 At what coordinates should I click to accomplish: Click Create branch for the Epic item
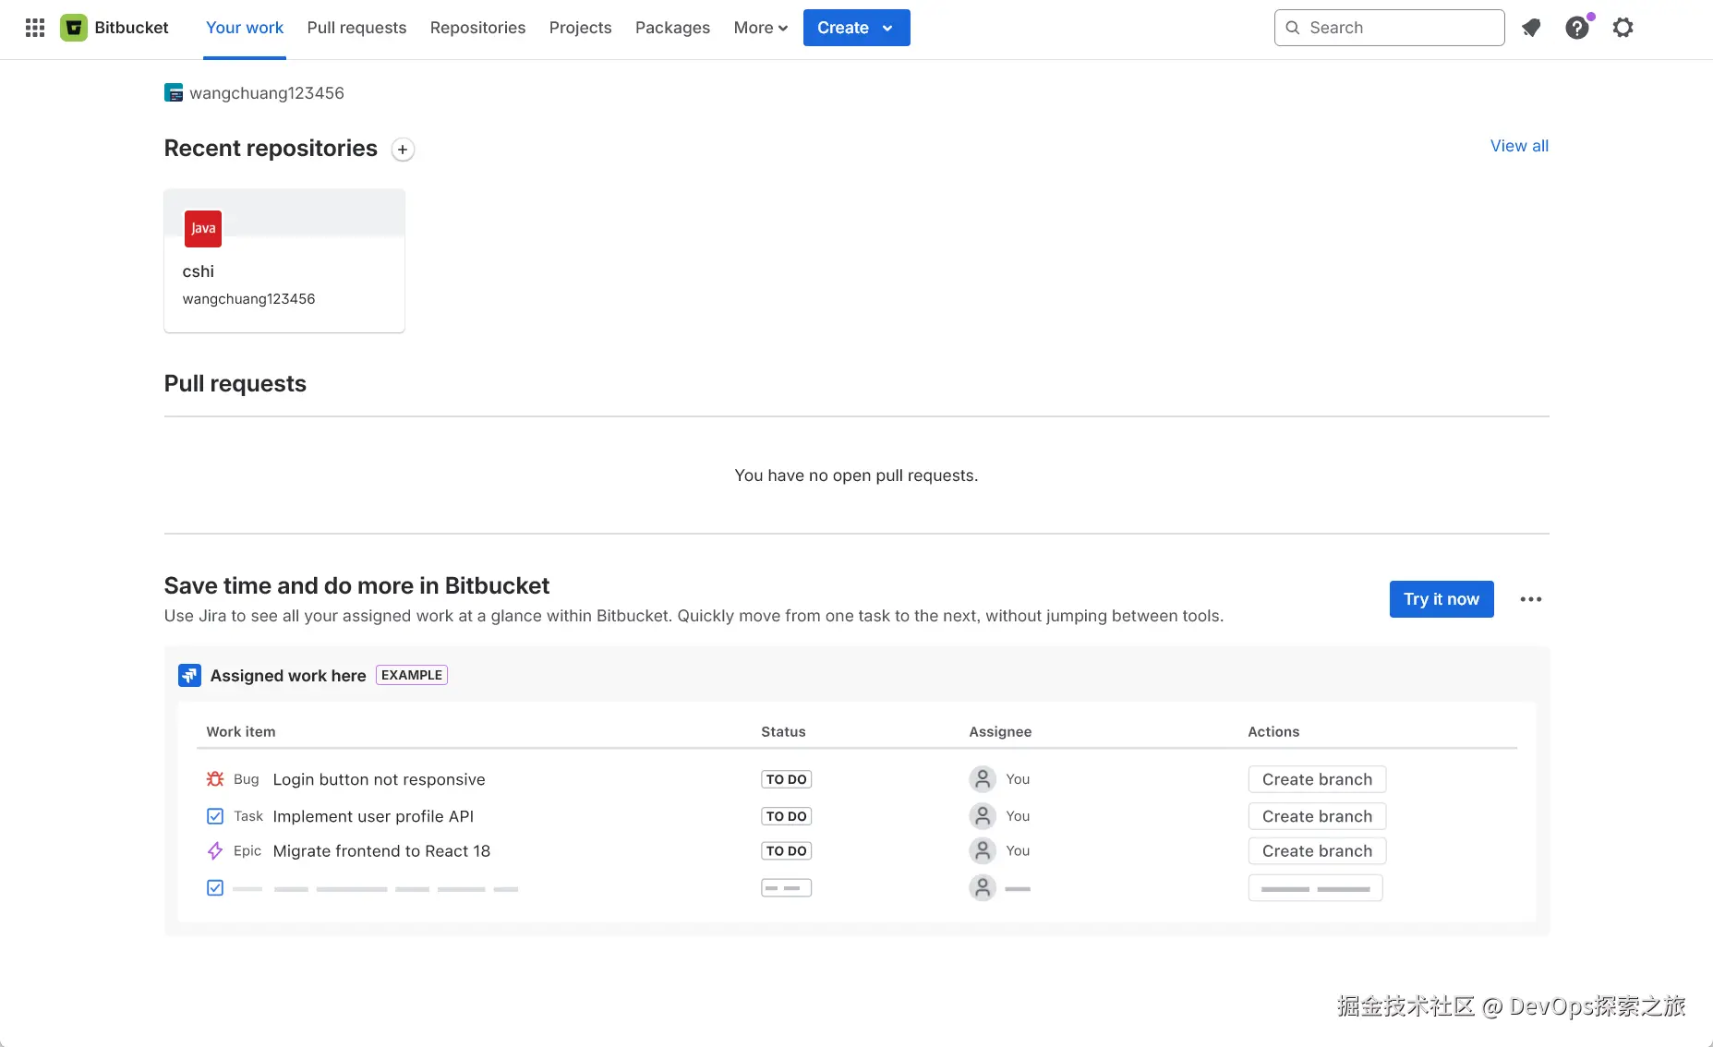[x=1317, y=851]
